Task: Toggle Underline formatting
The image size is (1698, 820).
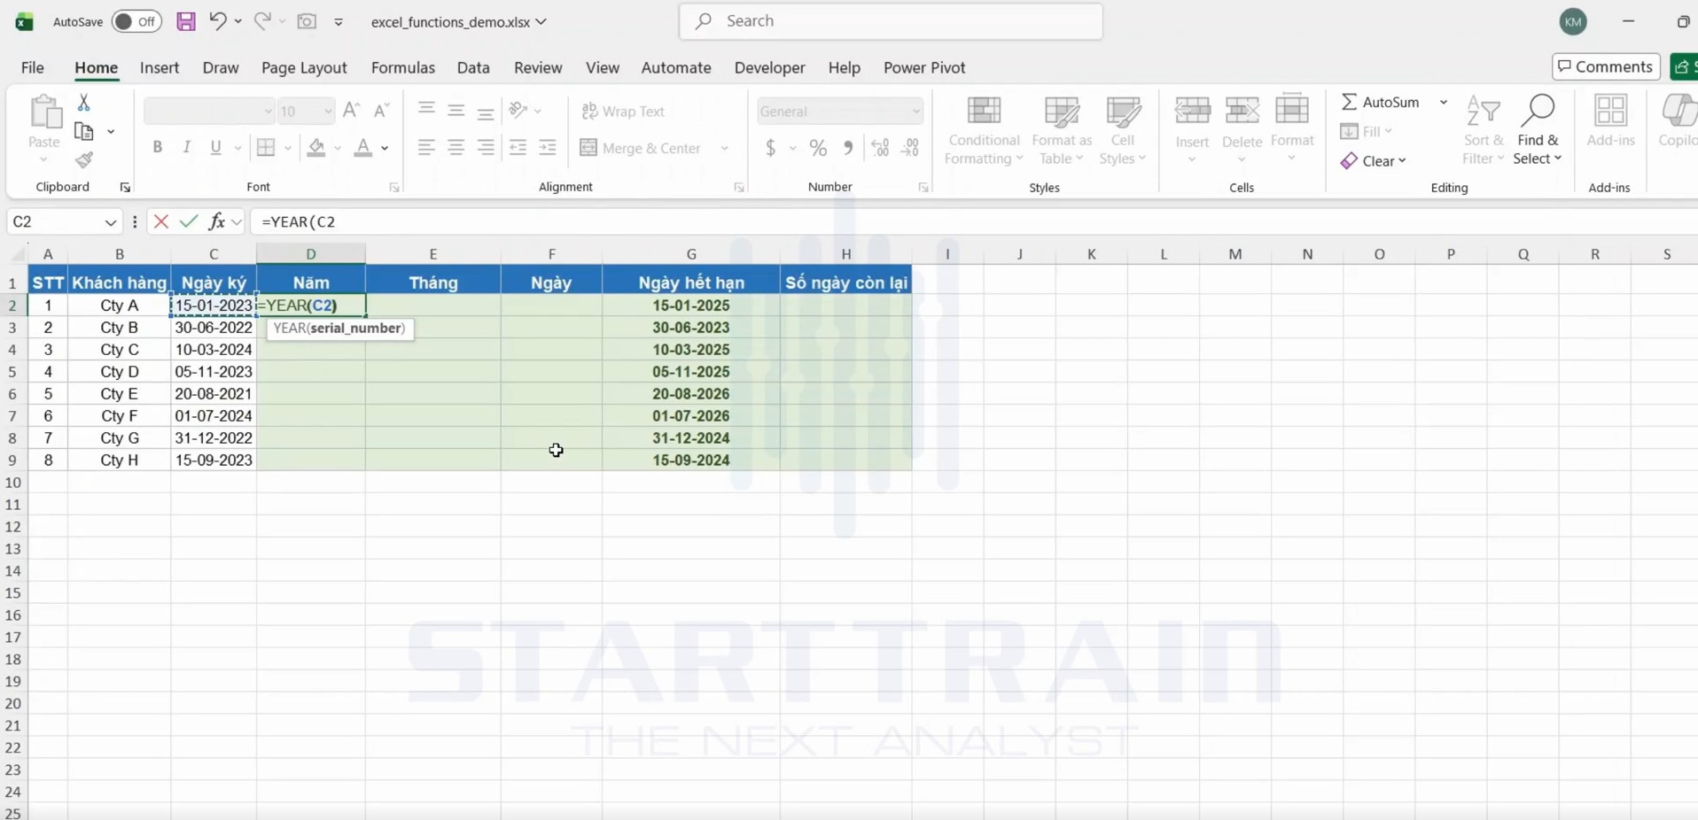Action: click(x=215, y=148)
